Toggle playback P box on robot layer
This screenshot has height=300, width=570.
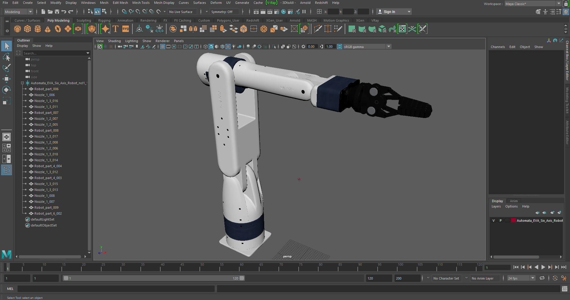pos(501,221)
